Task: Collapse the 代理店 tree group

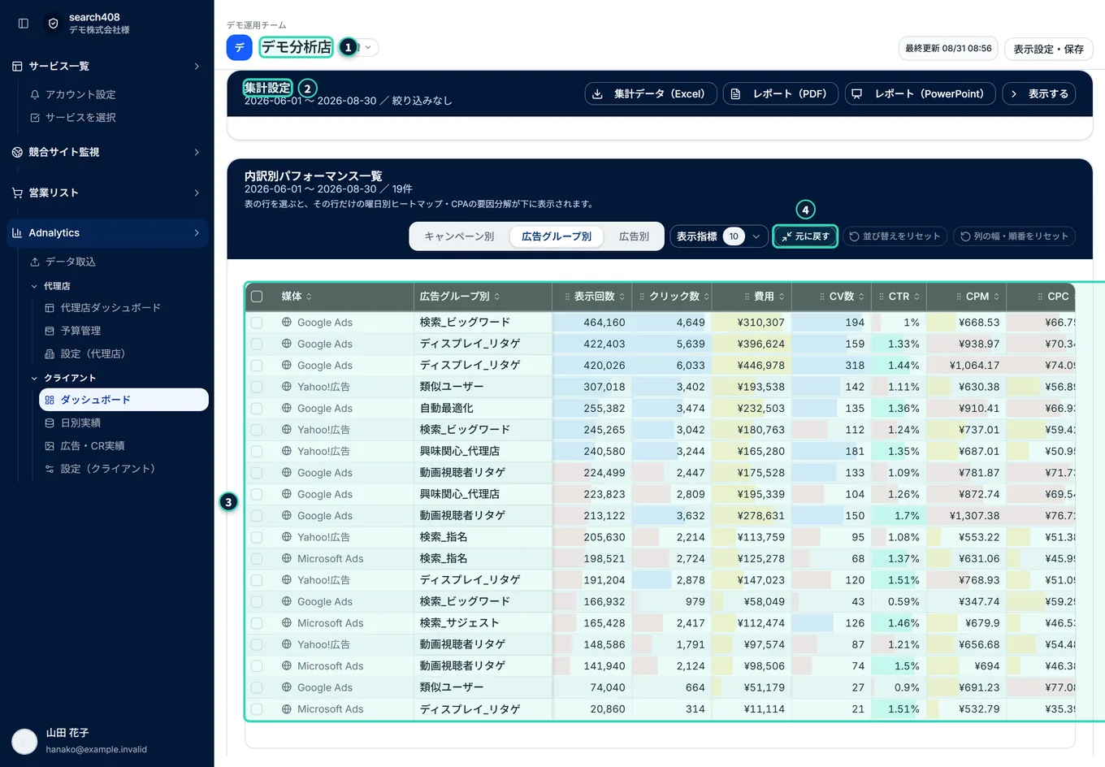Action: [x=34, y=286]
